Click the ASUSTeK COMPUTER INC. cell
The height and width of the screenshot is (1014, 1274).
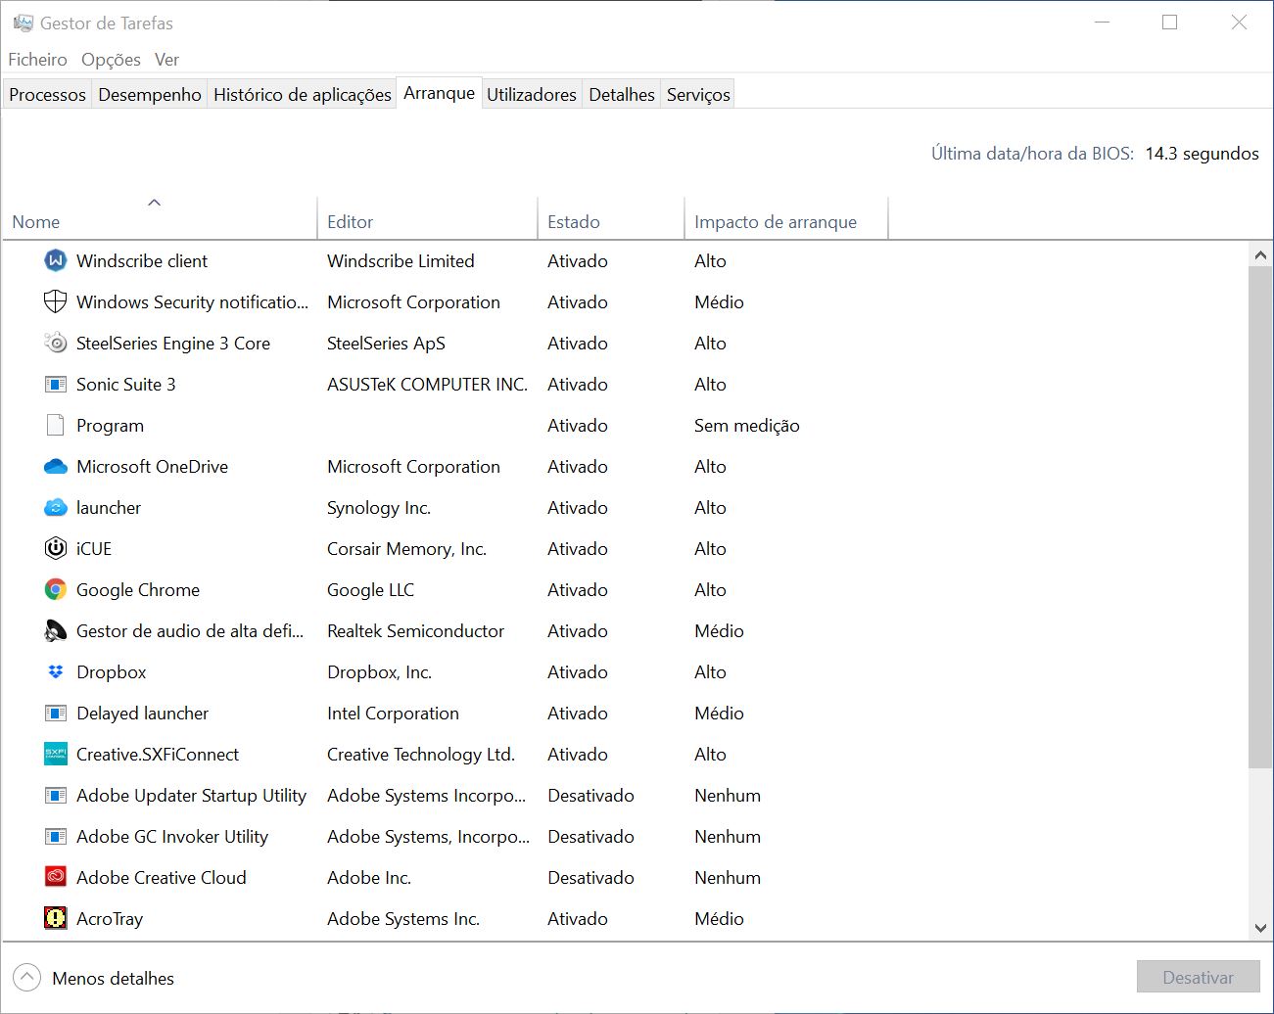427,384
